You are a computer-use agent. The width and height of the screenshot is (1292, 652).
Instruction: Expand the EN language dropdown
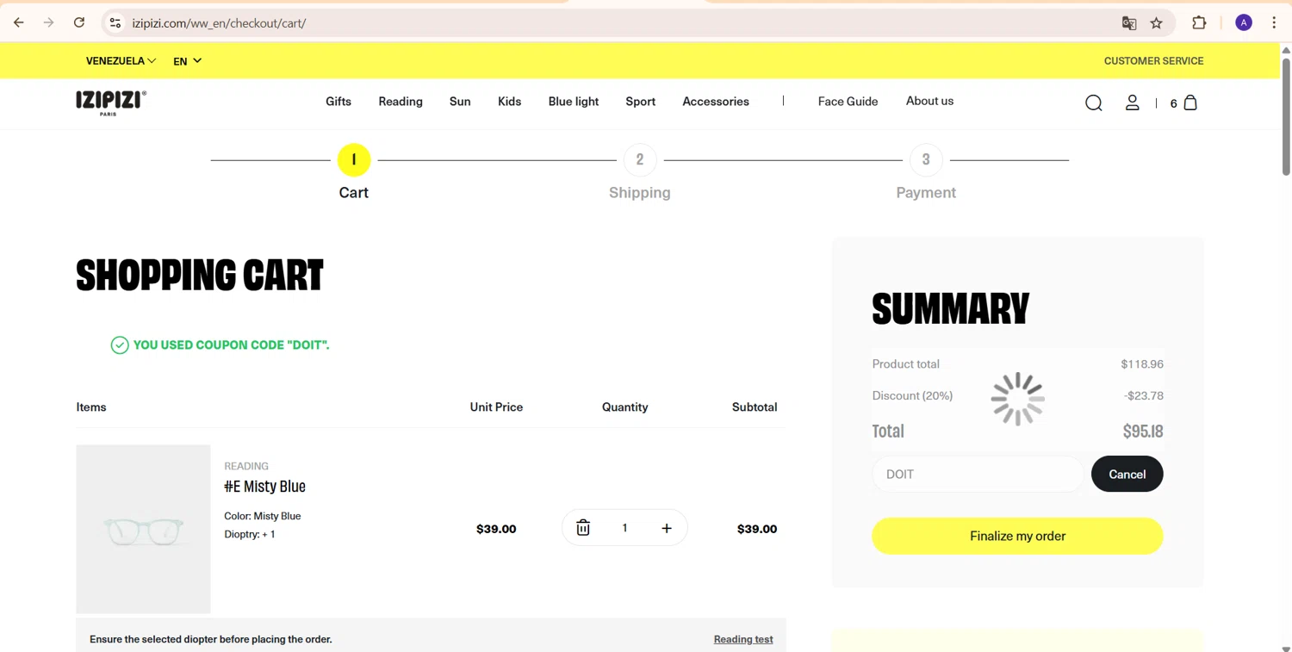point(187,61)
